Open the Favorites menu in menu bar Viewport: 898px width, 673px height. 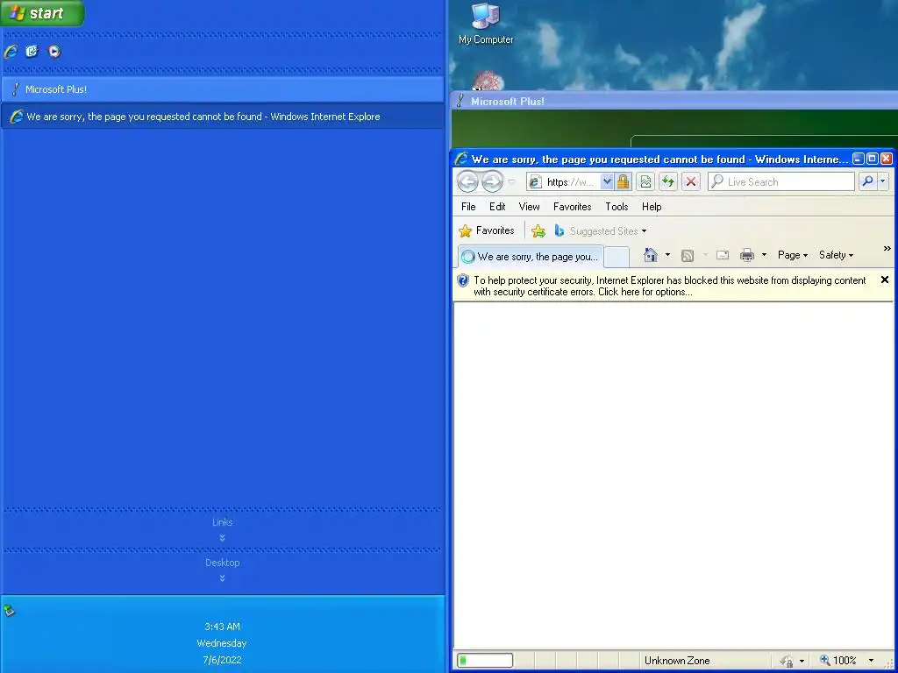(572, 207)
